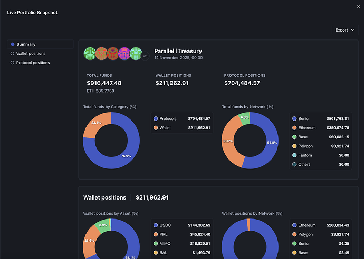This screenshot has width=364, height=259.
Task: Click the purple pixel wallet avatar
Action: pyautogui.click(x=124, y=54)
